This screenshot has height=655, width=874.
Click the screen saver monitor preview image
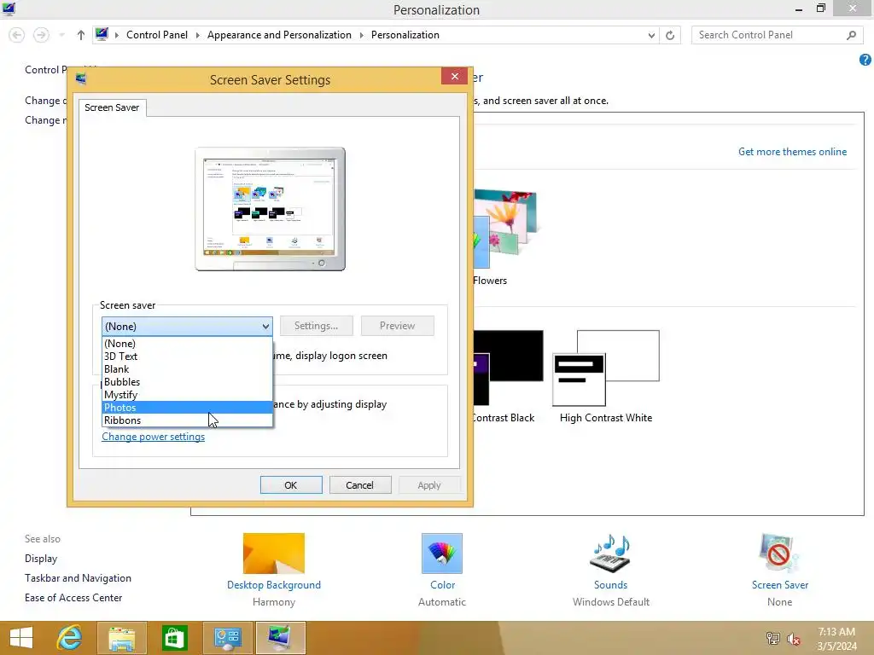point(271,210)
